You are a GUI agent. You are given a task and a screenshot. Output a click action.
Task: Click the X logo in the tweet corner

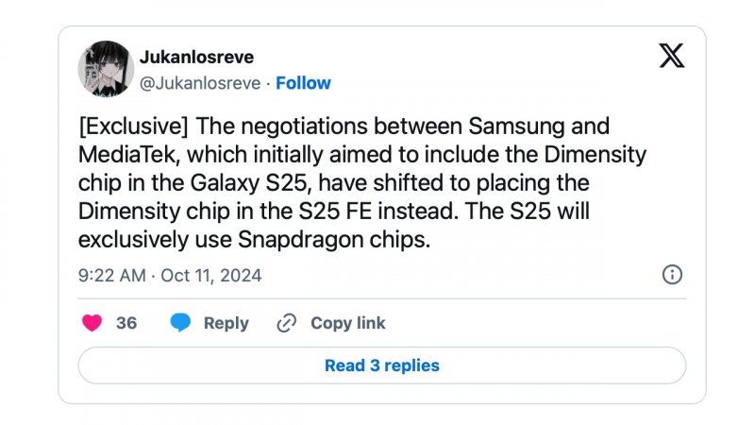point(671,57)
